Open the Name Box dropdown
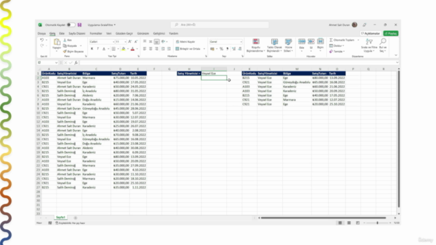The image size is (436, 245). pos(56,63)
